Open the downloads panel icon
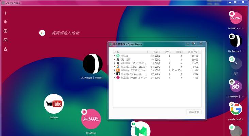Image resolution: width=249 pixels, height=136 pixels. (5, 49)
